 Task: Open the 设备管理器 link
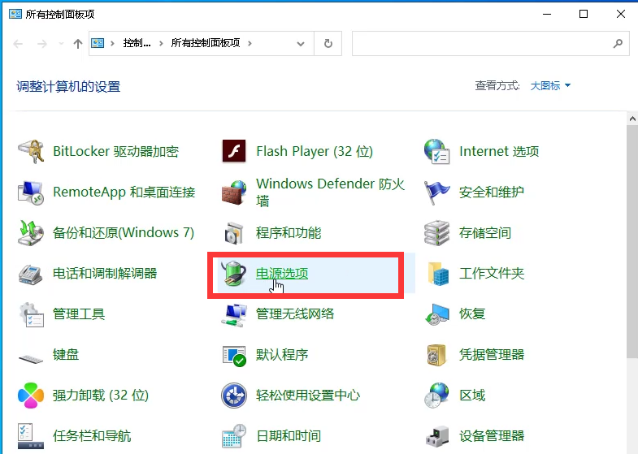coord(491,436)
